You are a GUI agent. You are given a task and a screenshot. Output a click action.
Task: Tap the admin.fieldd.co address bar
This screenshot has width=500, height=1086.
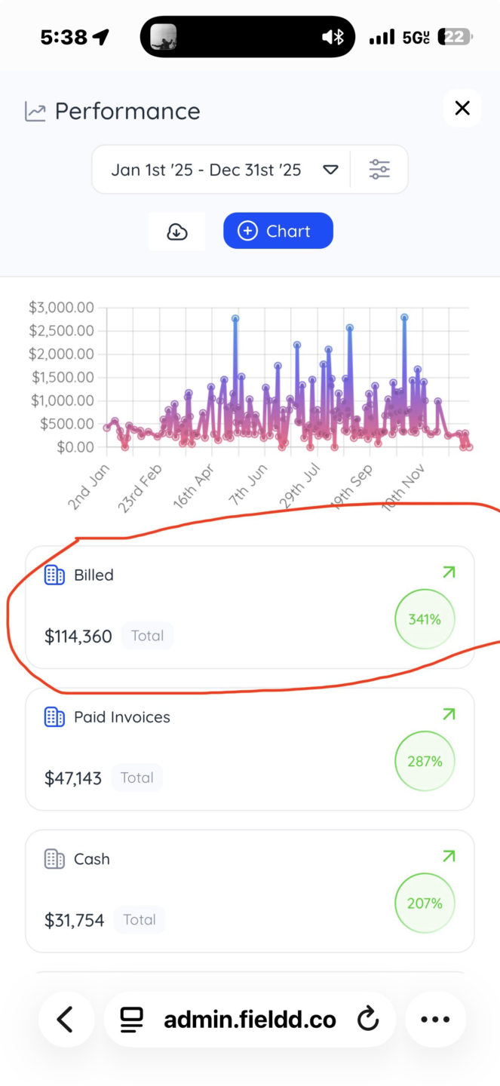(249, 1020)
